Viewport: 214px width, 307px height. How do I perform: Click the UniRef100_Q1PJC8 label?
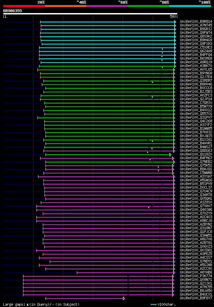(x=196, y=232)
